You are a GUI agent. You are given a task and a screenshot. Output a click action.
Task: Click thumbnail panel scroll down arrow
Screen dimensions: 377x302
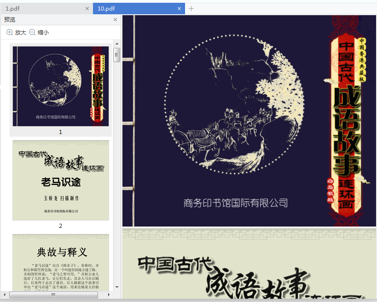pos(117,287)
